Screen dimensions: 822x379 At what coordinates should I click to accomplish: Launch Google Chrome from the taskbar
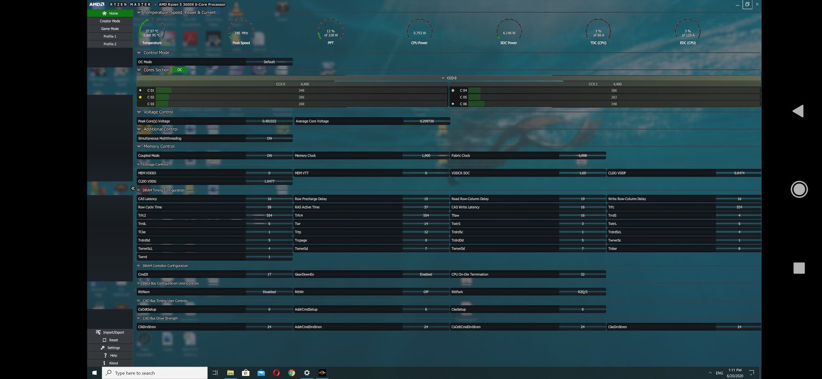(x=292, y=373)
